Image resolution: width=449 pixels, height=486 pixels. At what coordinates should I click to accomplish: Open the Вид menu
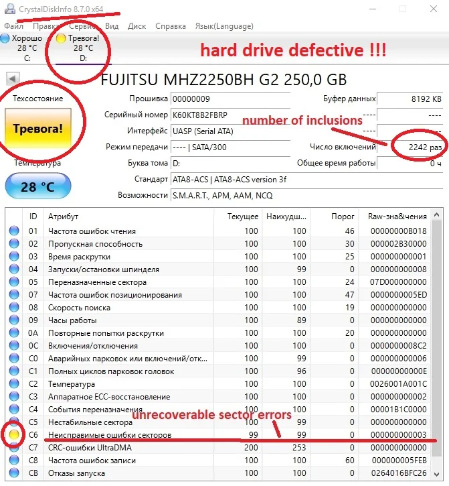tap(112, 26)
